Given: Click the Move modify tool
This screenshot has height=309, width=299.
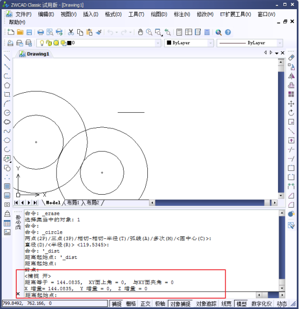Looking at the screenshot, I should click(291, 104).
